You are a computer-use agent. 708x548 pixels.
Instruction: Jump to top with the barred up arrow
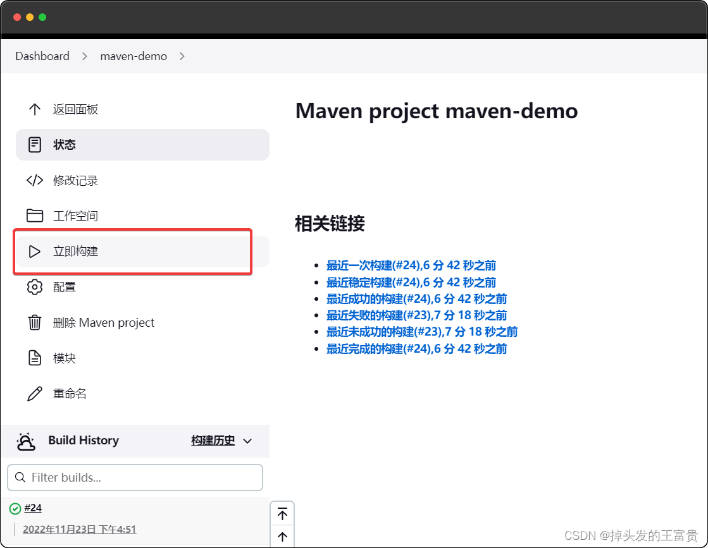point(282,514)
